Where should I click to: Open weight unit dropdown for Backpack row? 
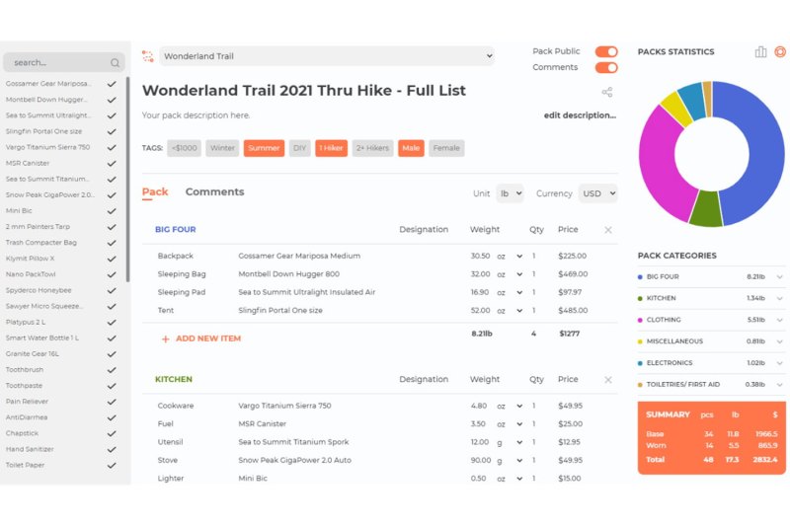pos(510,257)
